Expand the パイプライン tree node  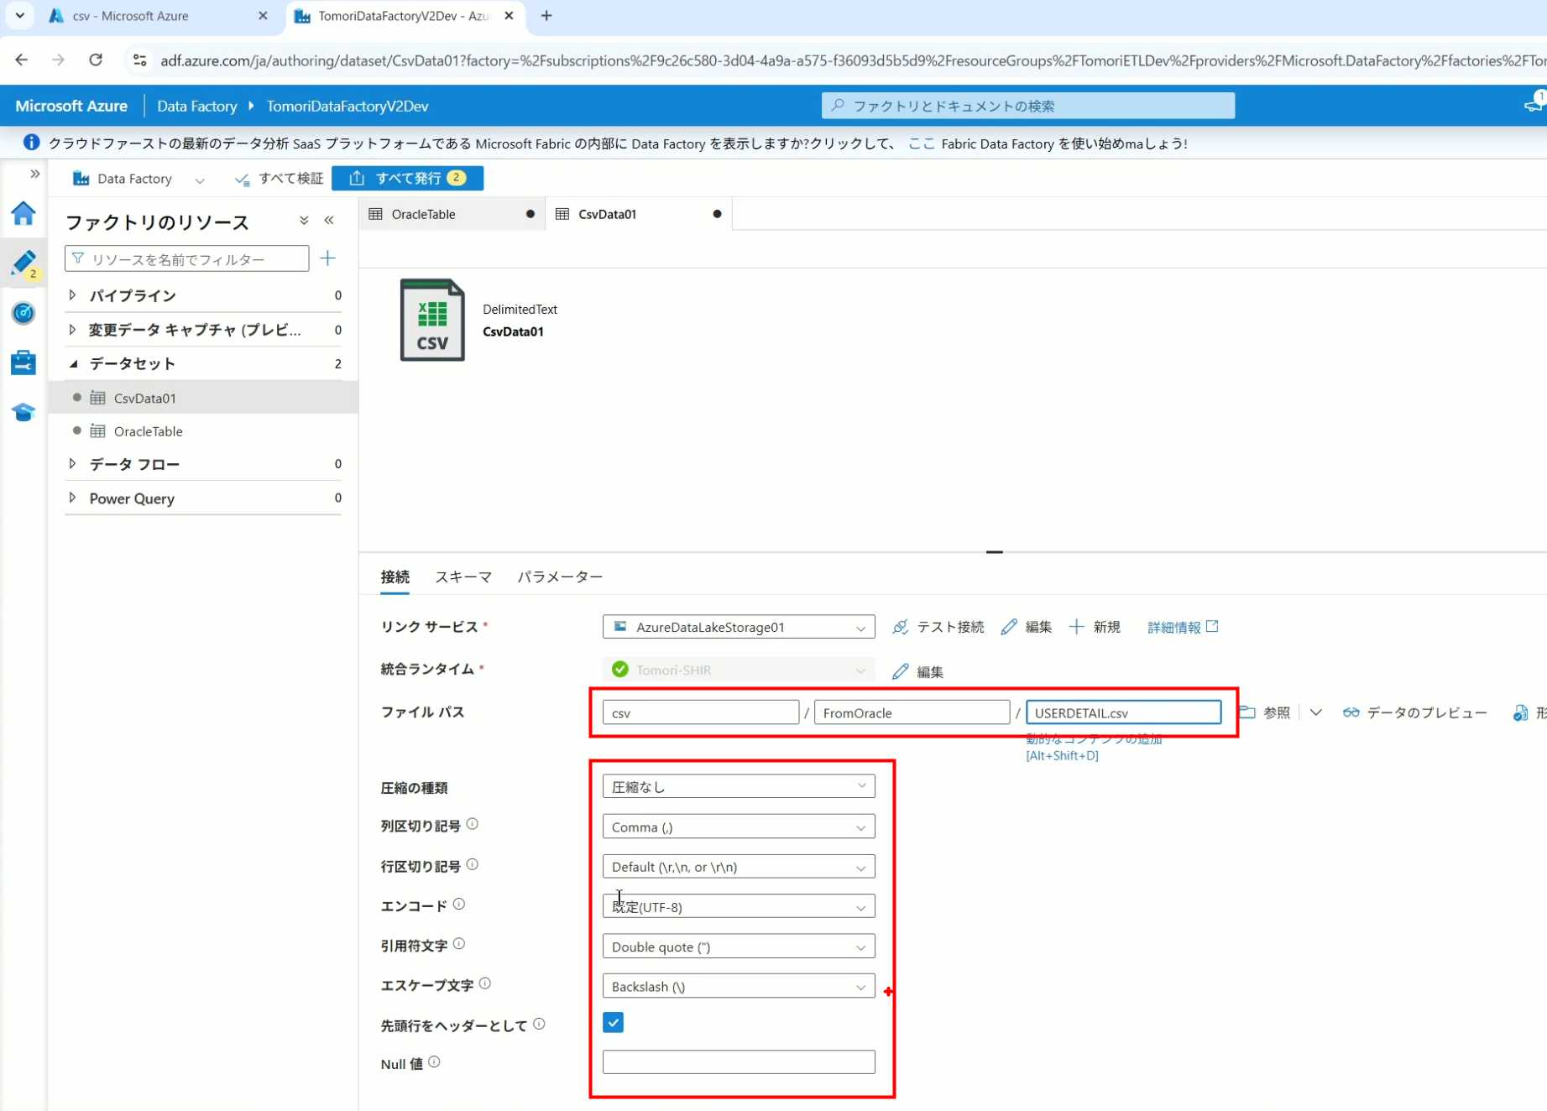(73, 295)
